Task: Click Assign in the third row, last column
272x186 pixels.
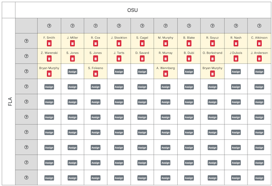Action: [x=259, y=72]
